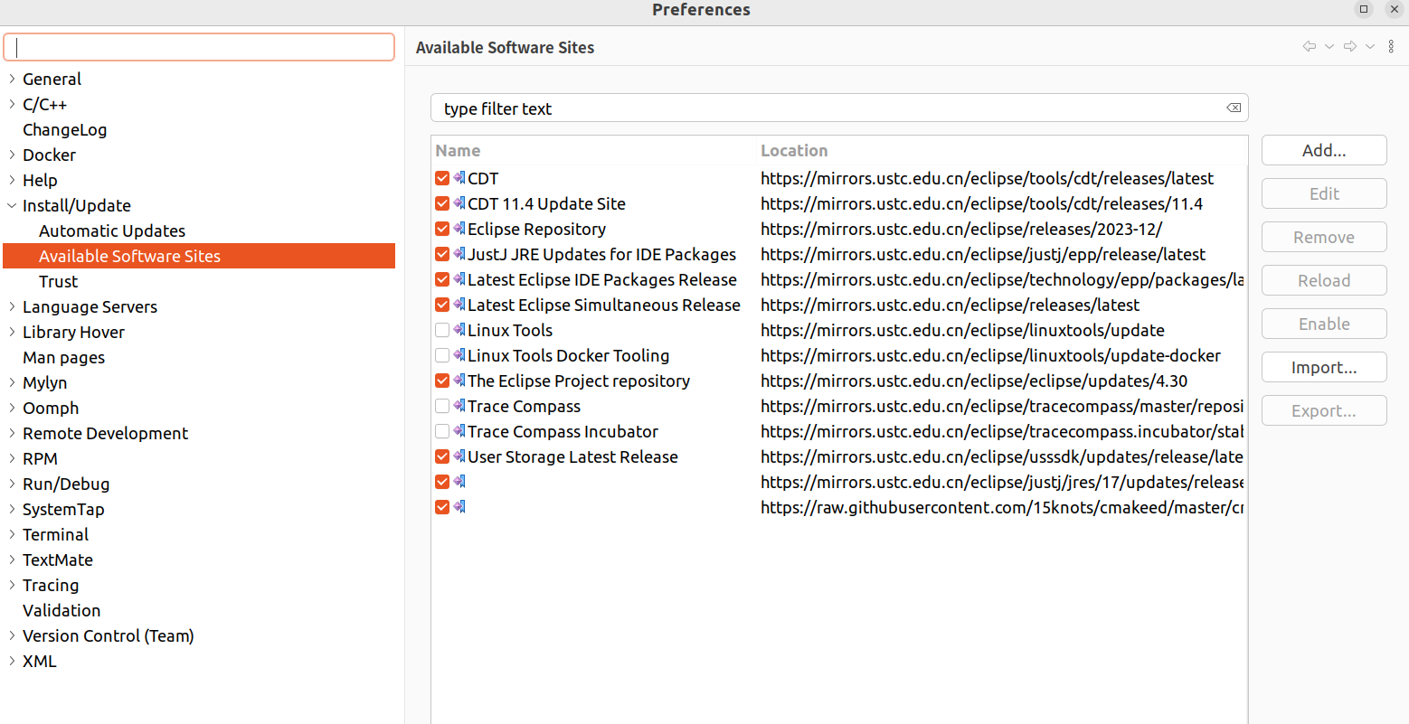Focus the preferences search field
Viewport: 1409px width, 724px height.
(x=199, y=47)
